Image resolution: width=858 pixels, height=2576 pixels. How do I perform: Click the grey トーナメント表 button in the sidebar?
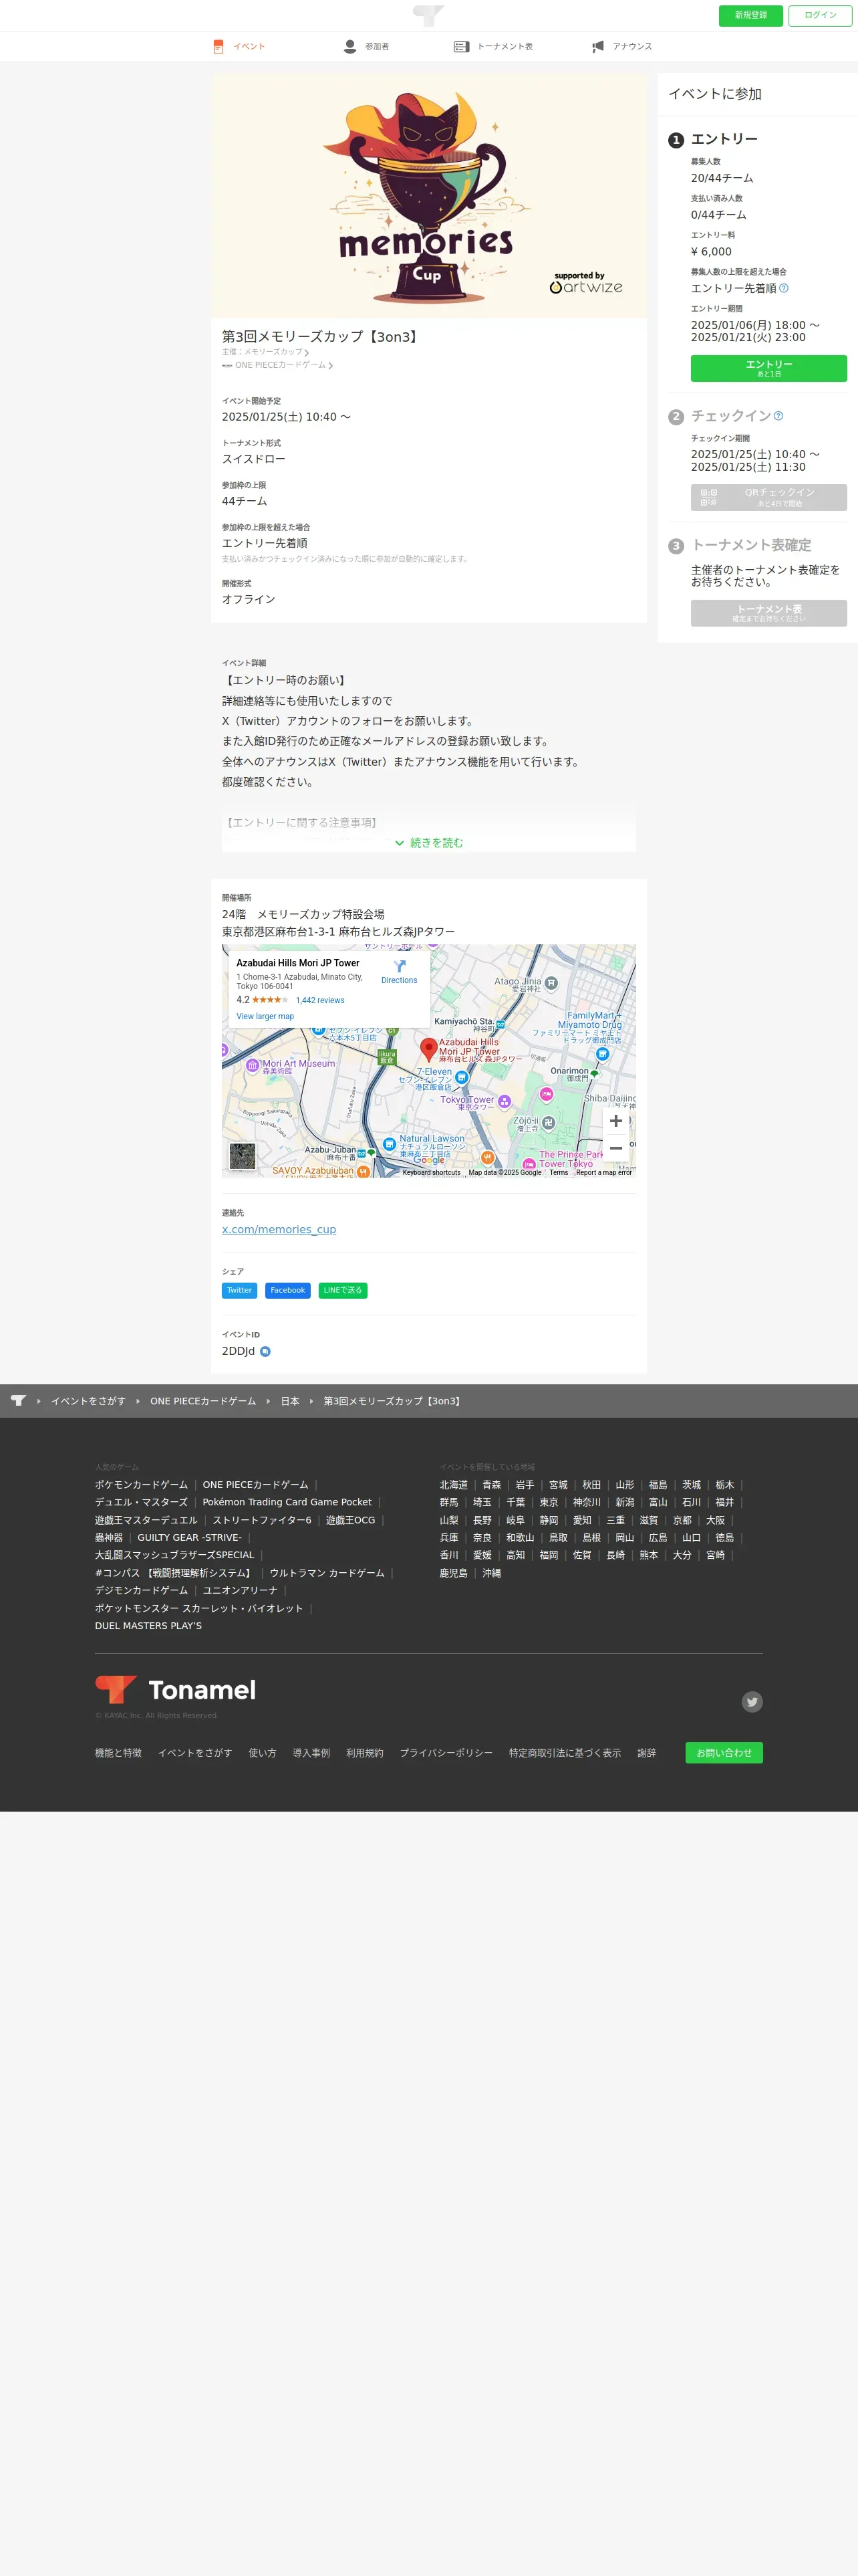coord(768,613)
